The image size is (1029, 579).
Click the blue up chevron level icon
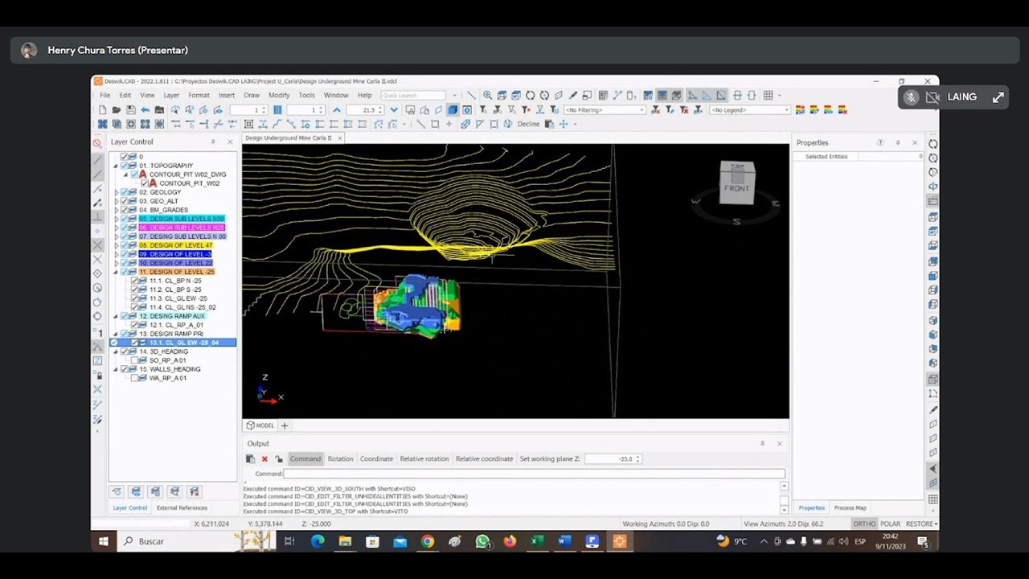click(337, 110)
